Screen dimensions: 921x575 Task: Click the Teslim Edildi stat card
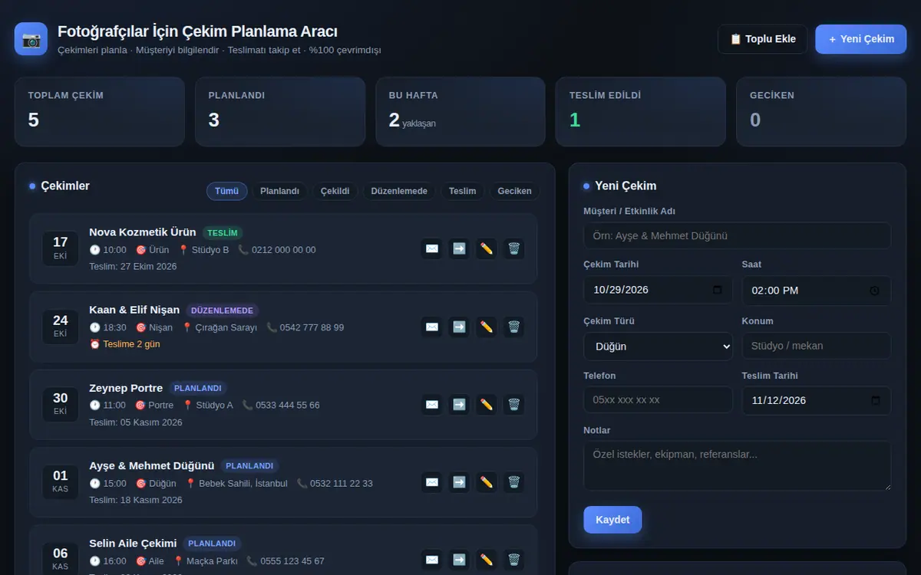[x=641, y=111]
